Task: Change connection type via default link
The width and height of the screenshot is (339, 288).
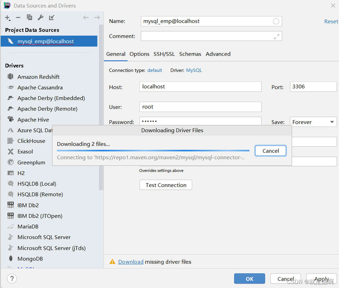Action: pos(155,70)
